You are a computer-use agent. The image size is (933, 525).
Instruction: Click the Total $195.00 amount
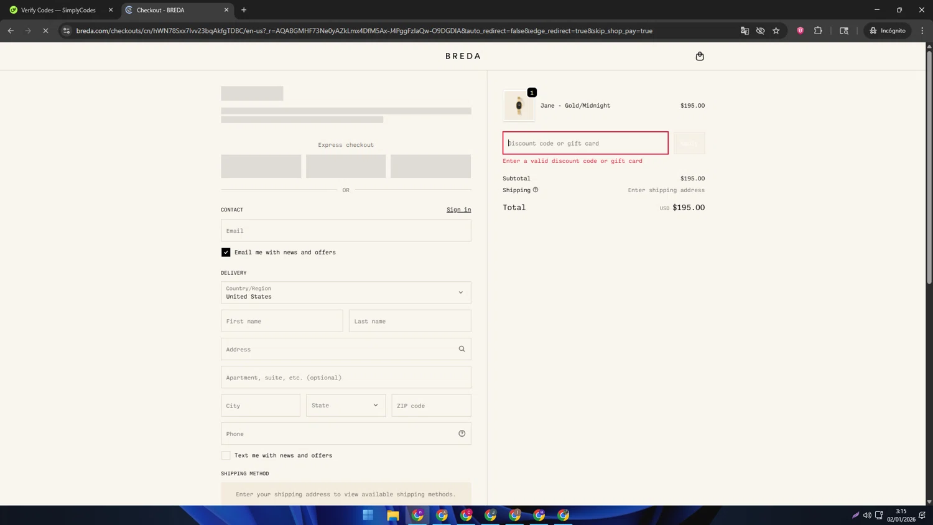[x=689, y=208]
